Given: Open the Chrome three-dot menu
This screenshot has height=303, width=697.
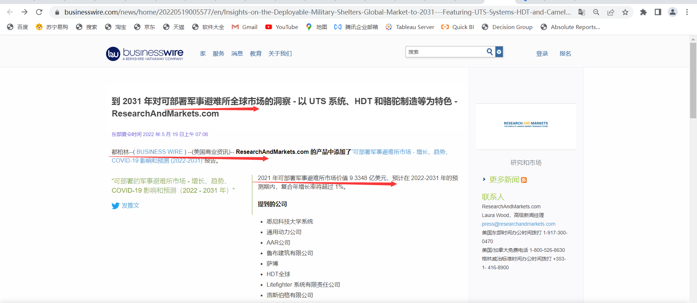Looking at the screenshot, I should 687,12.
